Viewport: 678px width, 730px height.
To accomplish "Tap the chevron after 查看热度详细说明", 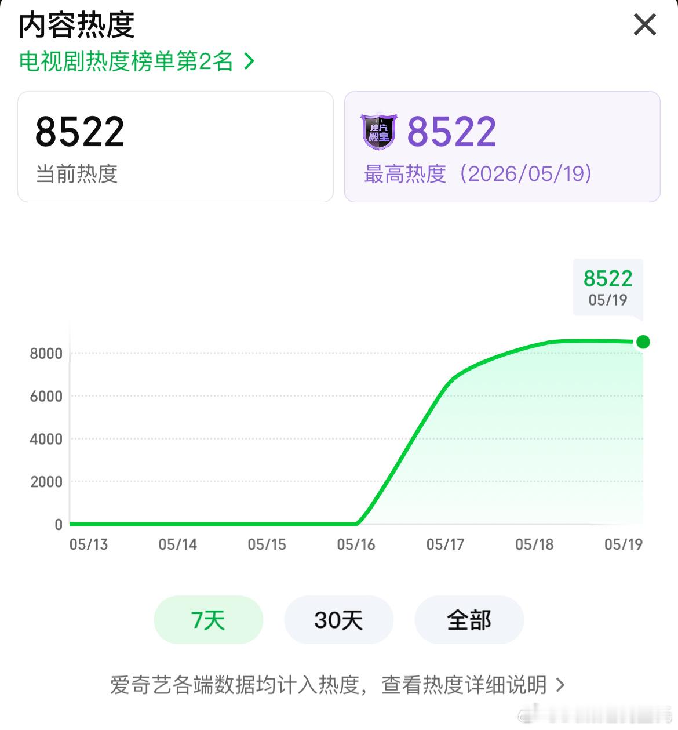I will (560, 685).
